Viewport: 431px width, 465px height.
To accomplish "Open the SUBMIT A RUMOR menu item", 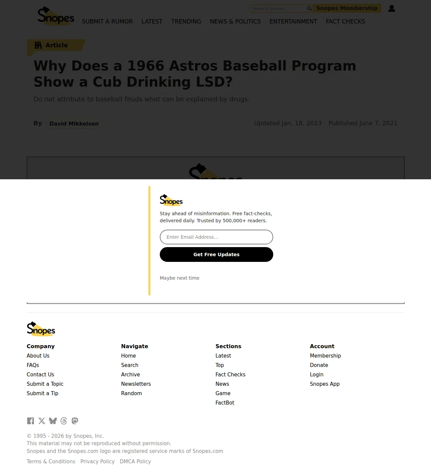I will (x=107, y=21).
